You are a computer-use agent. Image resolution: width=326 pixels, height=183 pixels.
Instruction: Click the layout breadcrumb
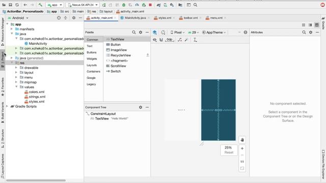coord(108,11)
